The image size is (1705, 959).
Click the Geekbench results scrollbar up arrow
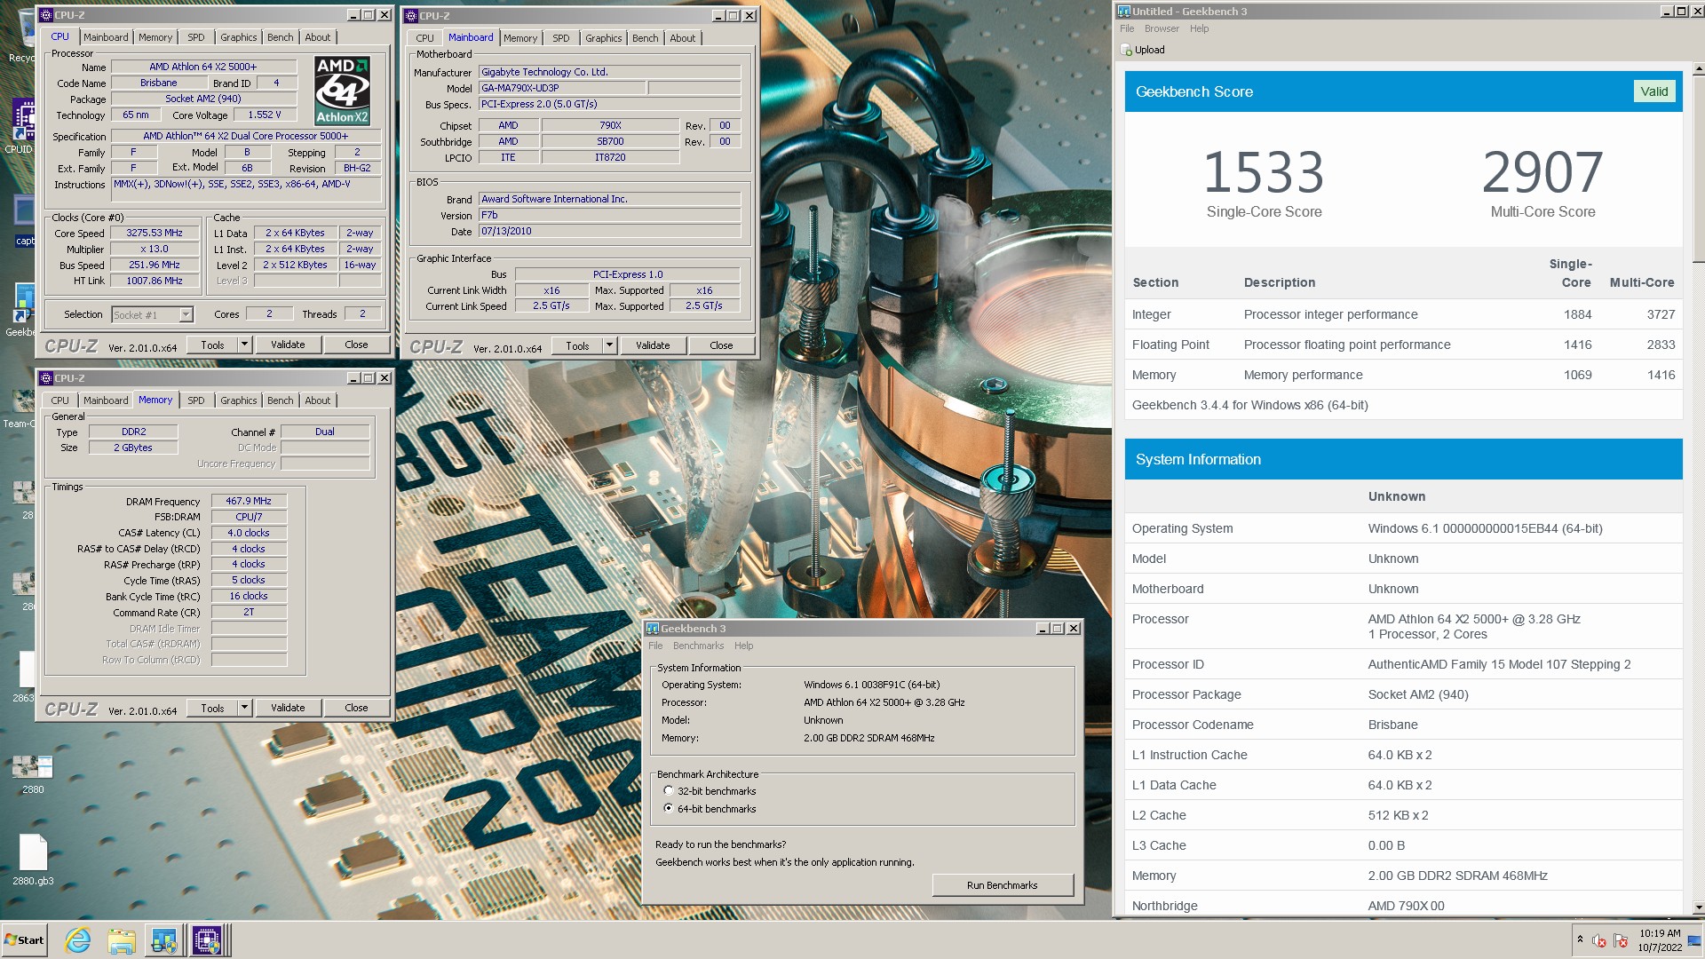pos(1697,69)
